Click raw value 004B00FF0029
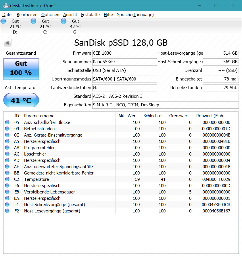 216,179
